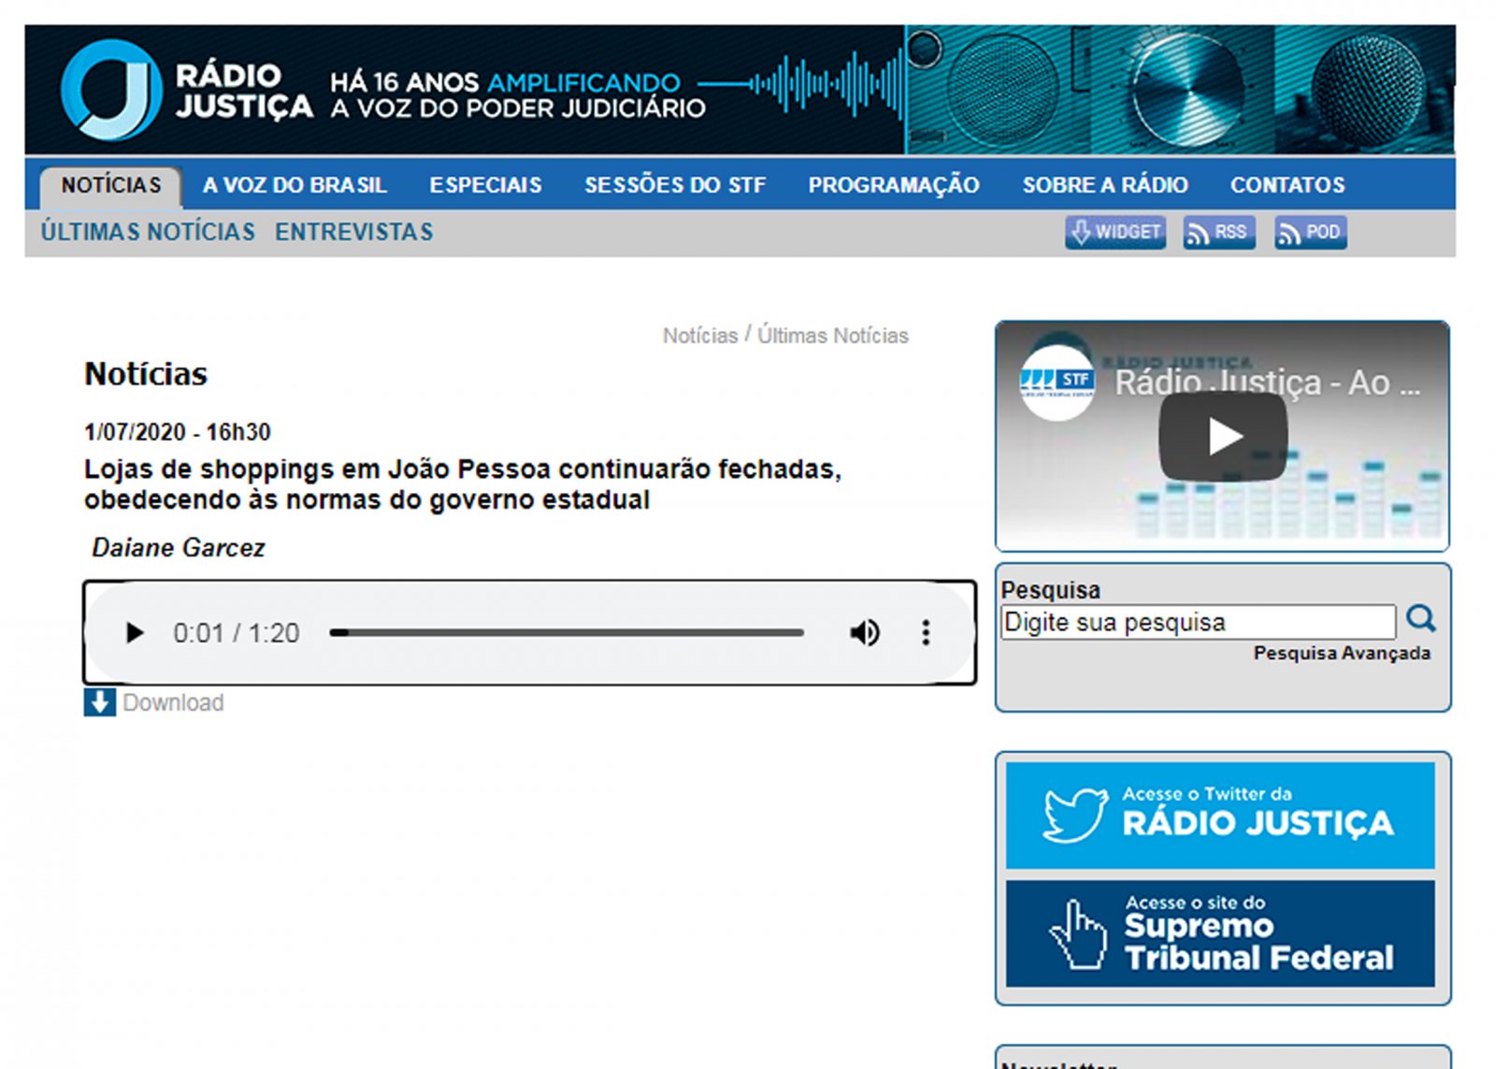
Task: Open audio player more options menu
Action: pyautogui.click(x=926, y=633)
